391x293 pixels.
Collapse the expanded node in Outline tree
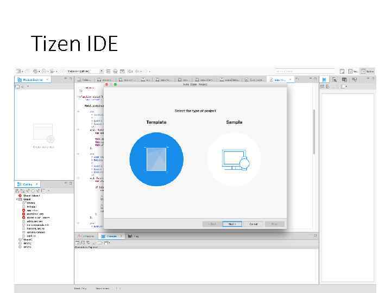click(x=17, y=199)
